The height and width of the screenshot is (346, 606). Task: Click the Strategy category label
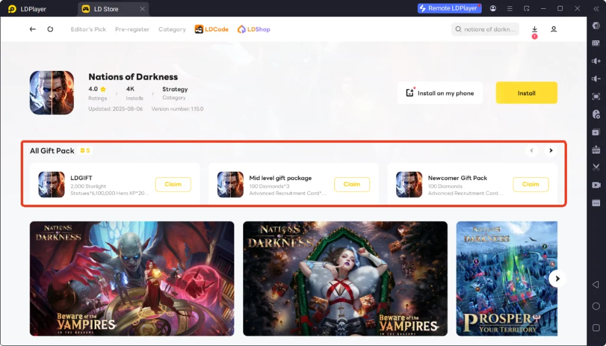(175, 89)
